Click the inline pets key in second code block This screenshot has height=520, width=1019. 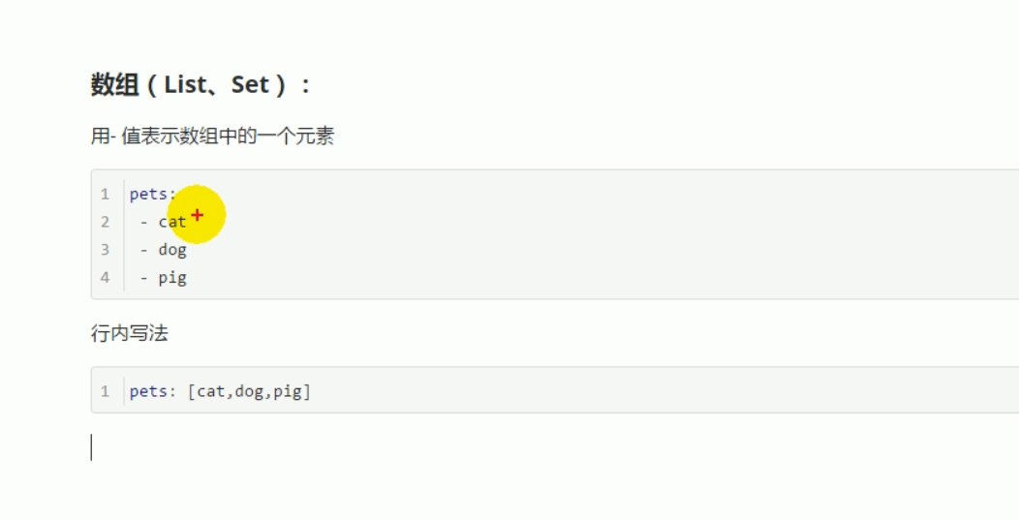tap(148, 391)
